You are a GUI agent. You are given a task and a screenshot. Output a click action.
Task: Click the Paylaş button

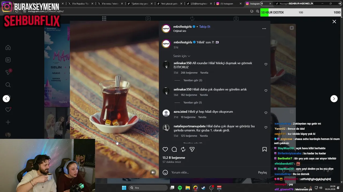262,173
